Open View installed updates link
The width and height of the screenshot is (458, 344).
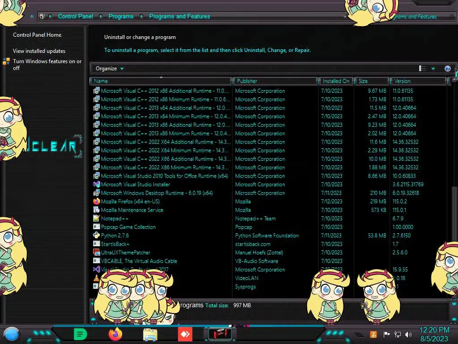[39, 51]
